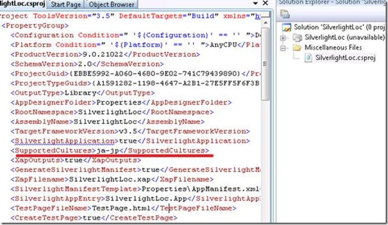388x225 pixels.
Task: Click the solution icon beside Solution 'SilverlightLoc'
Action: (x=287, y=27)
